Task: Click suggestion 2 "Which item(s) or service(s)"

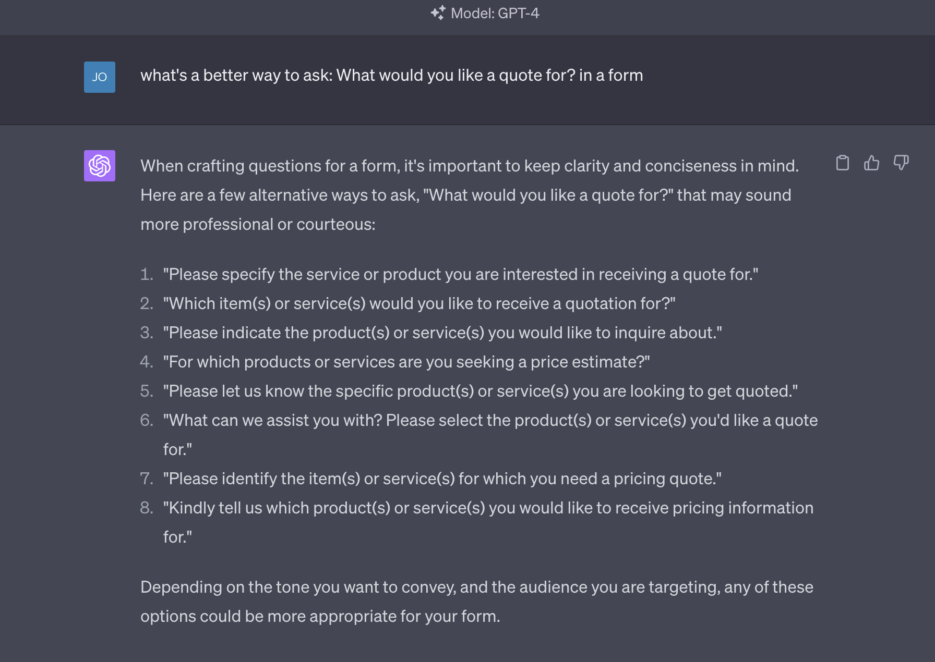Action: coord(419,303)
